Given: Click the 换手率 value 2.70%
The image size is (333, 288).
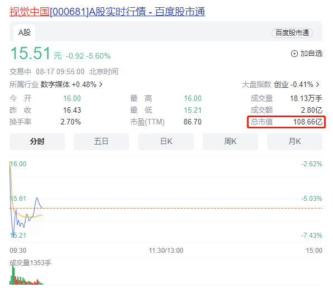Looking at the screenshot, I should click(x=70, y=122).
